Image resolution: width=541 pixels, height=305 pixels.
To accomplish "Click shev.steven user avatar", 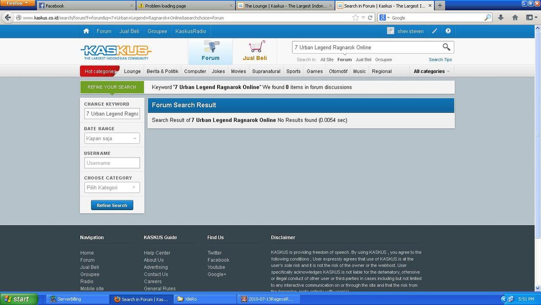I will (x=391, y=31).
